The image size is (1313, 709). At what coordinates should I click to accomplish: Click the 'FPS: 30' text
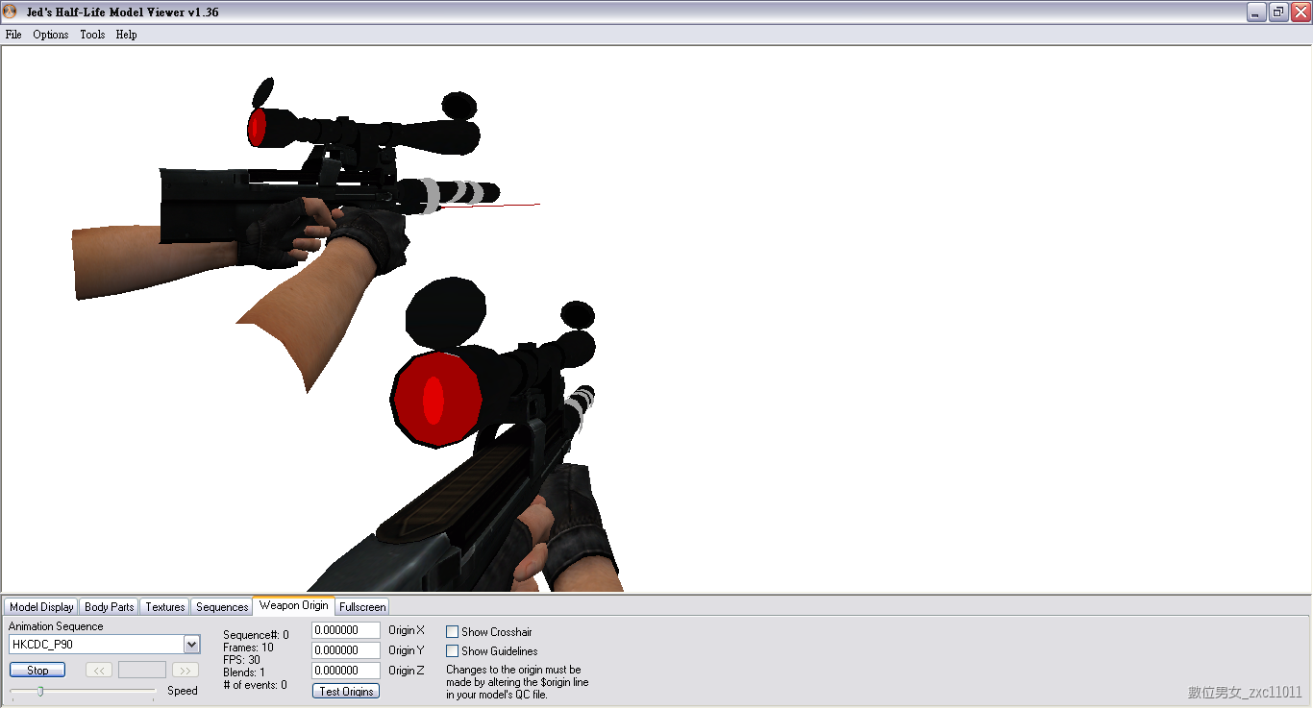(x=241, y=660)
